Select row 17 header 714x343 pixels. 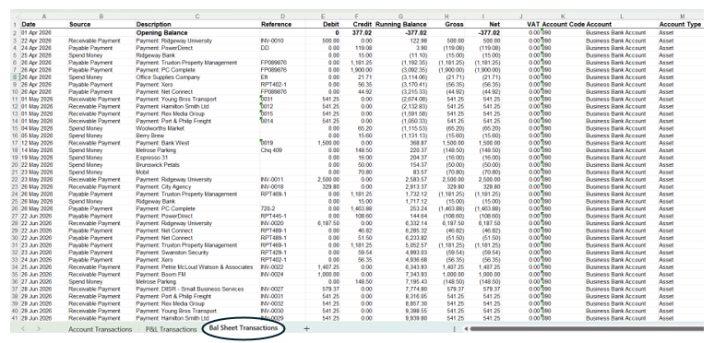click(15, 143)
